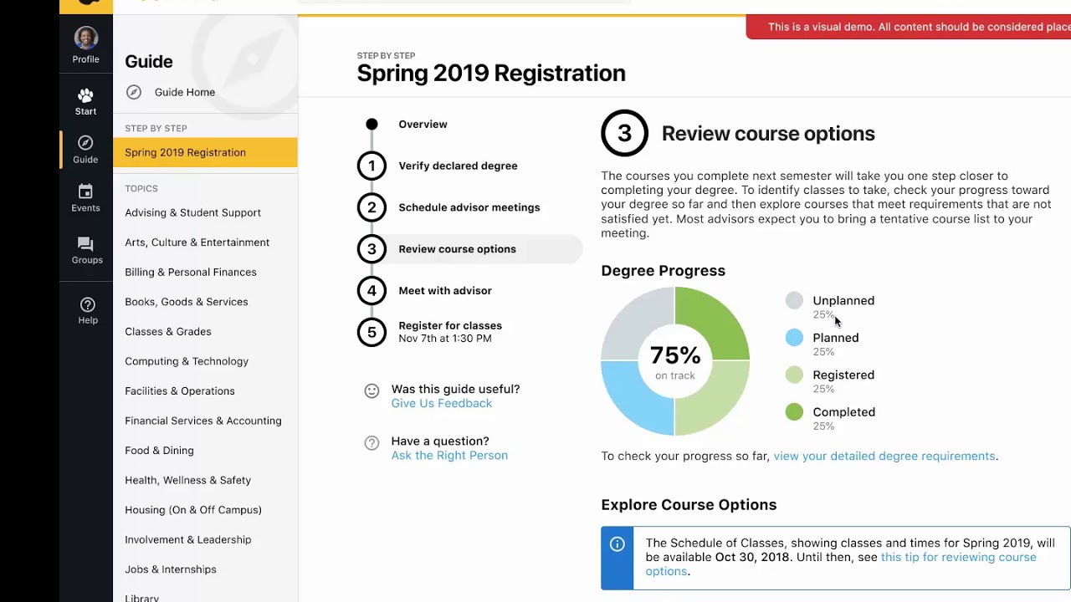Screen dimensions: 1071x602
Task: Click the Unplanned gray legend swatch
Action: (x=794, y=300)
